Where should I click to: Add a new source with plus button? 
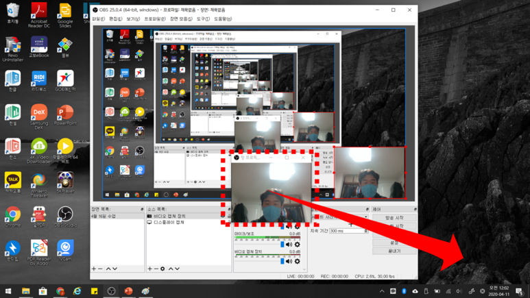[149, 269]
